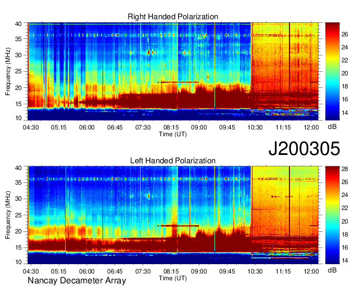Select the J200305 observation label
Screen dimensions: 354x287
tap(304, 149)
